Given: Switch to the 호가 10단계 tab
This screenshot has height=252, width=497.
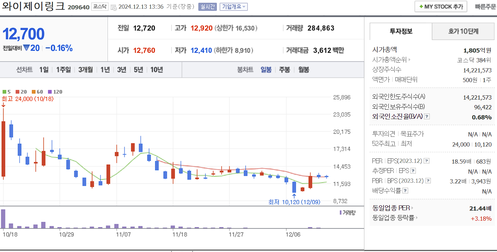Looking at the screenshot, I should point(464,31).
